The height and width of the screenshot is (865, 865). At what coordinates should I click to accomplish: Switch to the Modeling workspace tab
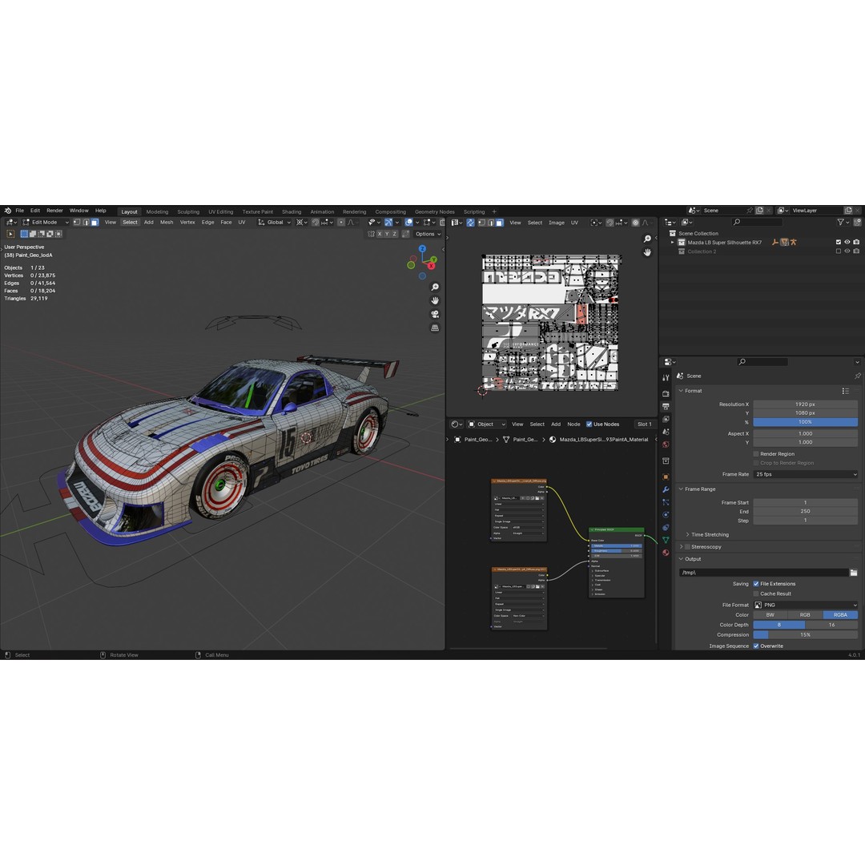[157, 211]
